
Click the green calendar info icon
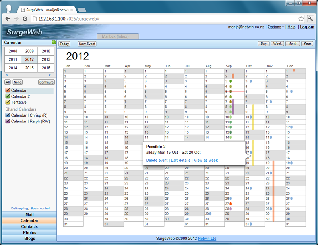(x=54, y=42)
